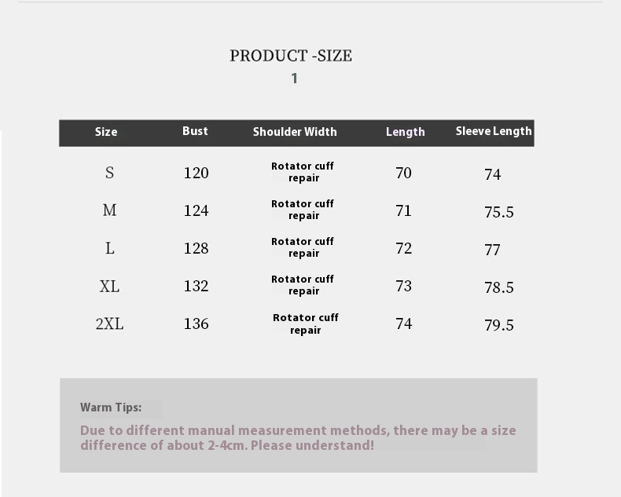
Task: Select the Bust column header
Action: coord(195,131)
